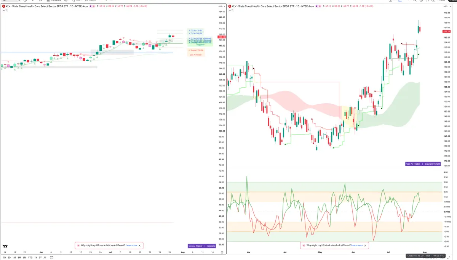Viewport: 457px width, 260px height.
Task: Click the T5 at 170.80 target label
Action: [x=196, y=30]
